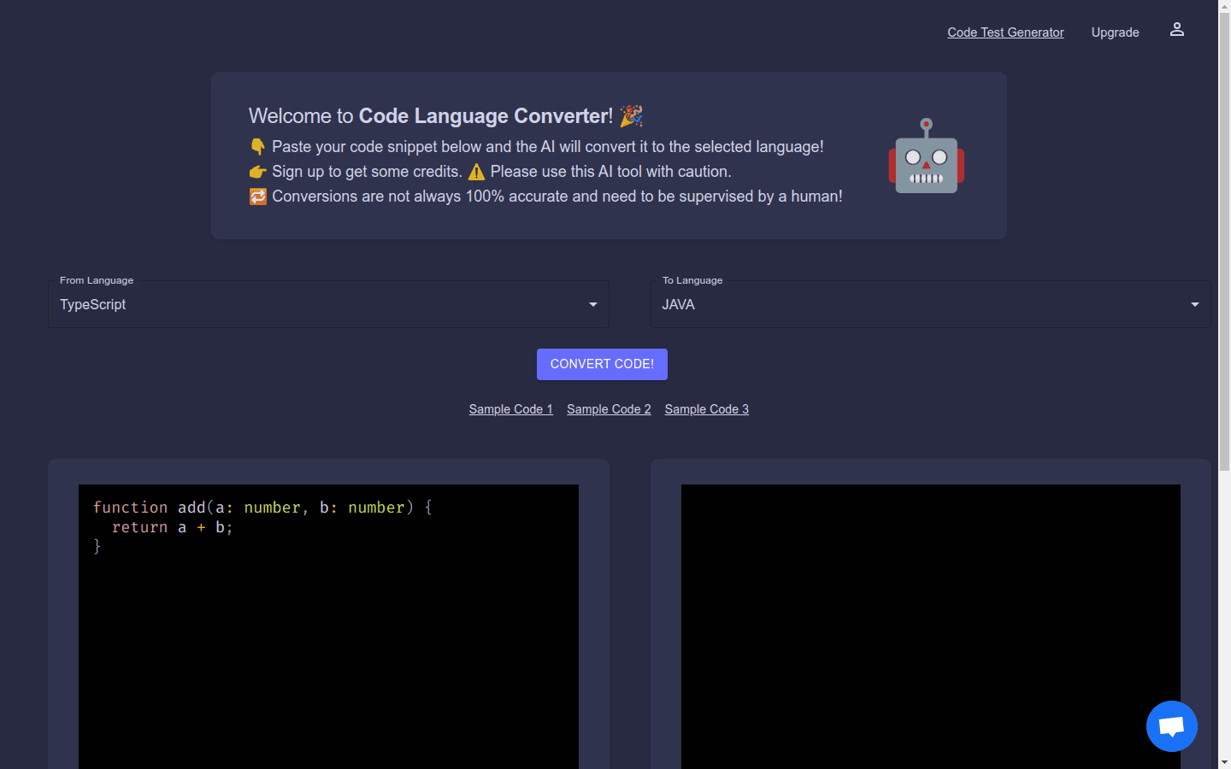Screen dimensions: 1231x769
Task: Open the user account profile icon
Action: click(1177, 30)
